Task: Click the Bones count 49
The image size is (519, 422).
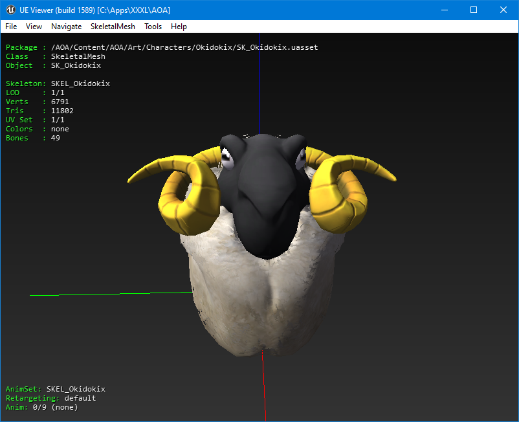Action: click(56, 138)
